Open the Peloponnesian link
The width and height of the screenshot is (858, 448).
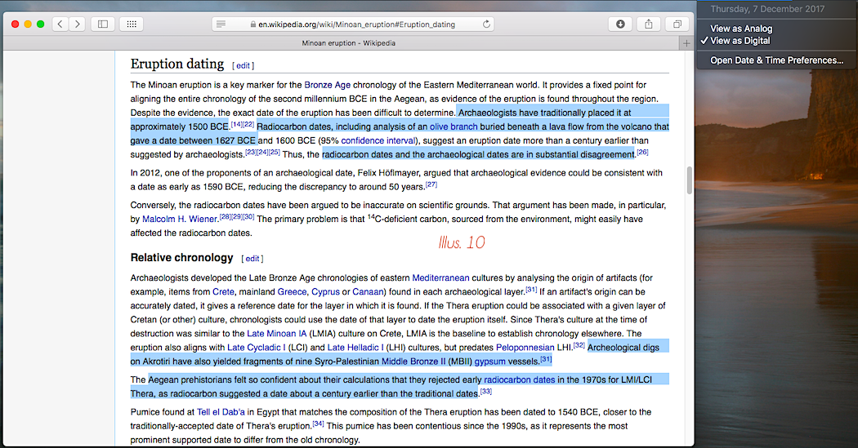pos(525,348)
